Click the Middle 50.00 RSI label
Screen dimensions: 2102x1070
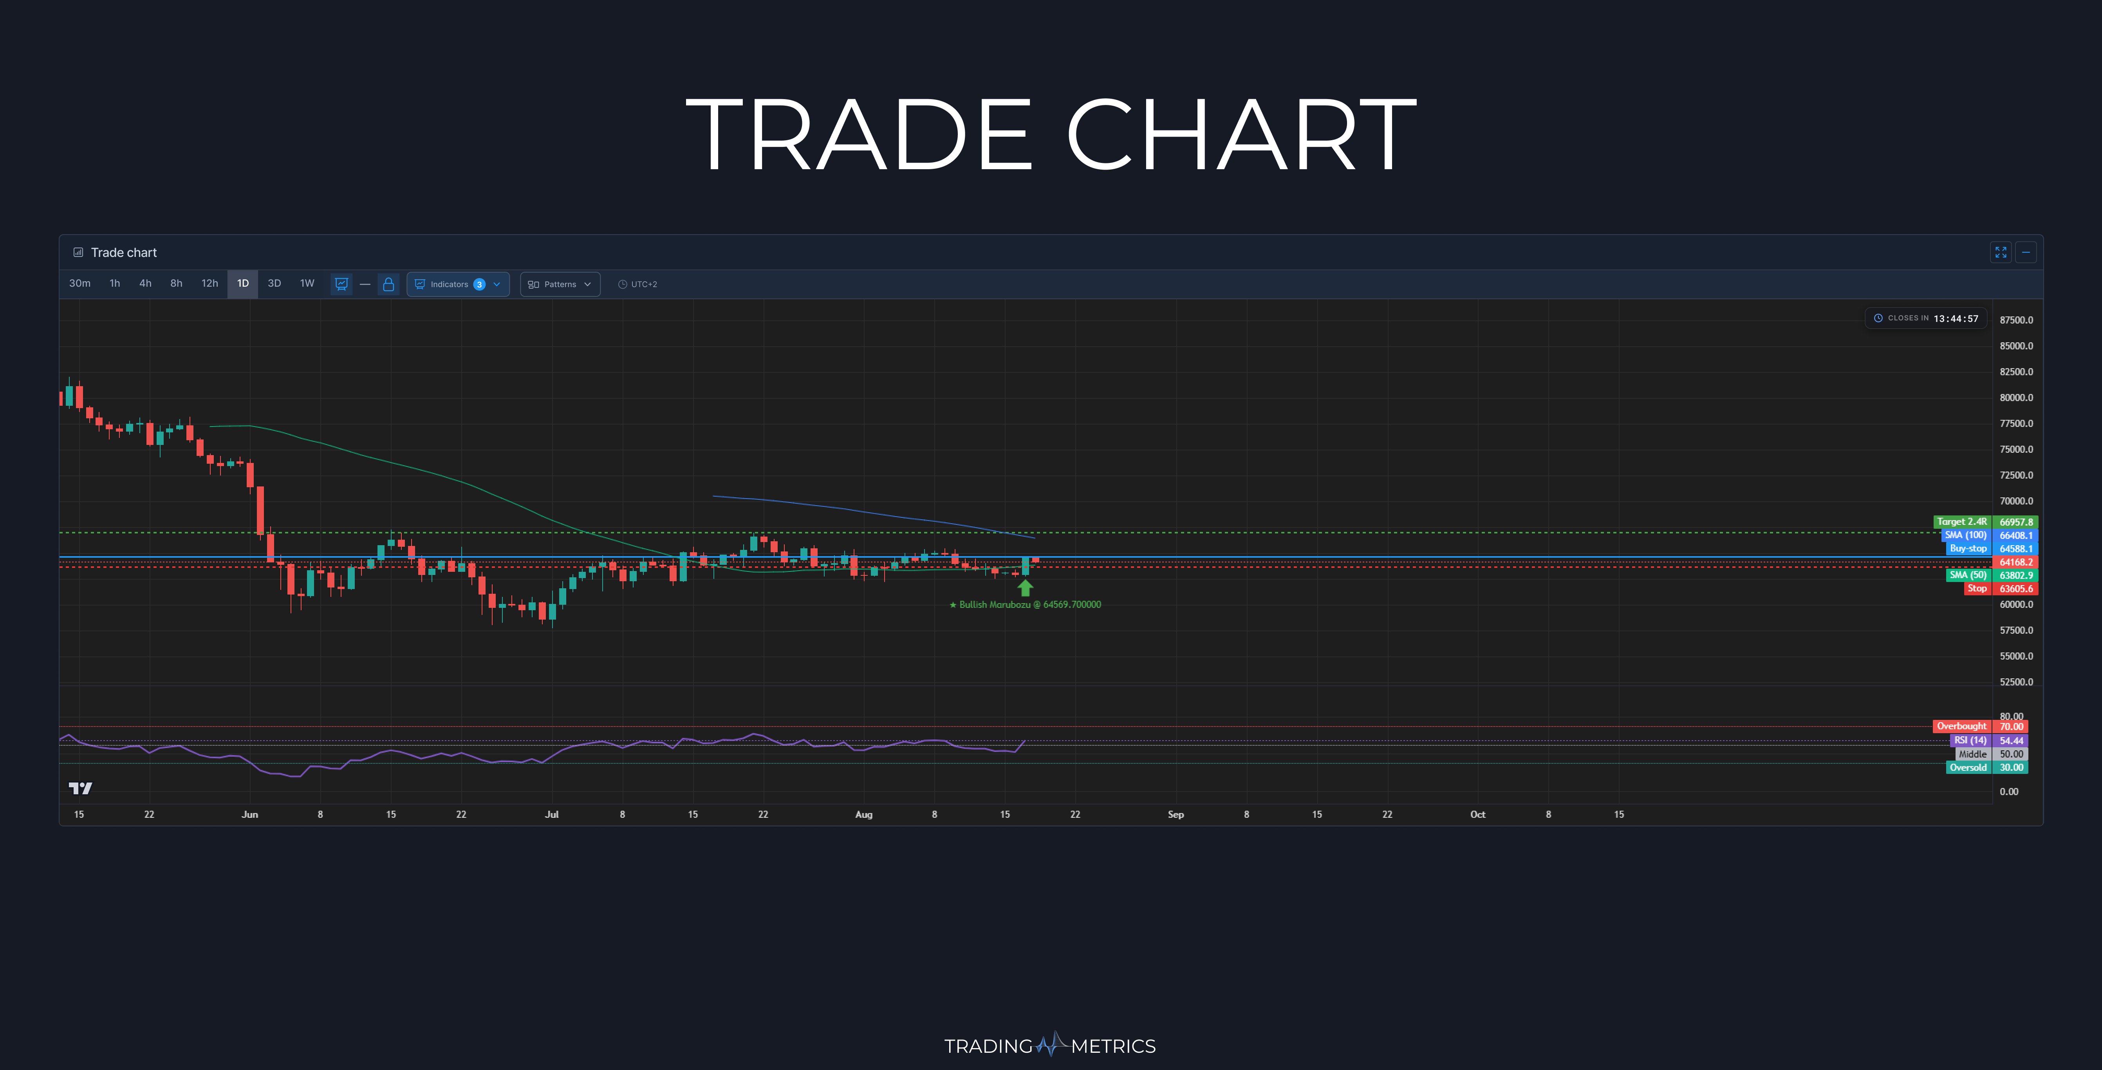click(x=1992, y=754)
